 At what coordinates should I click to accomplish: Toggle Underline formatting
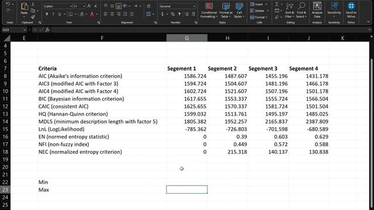(60, 14)
